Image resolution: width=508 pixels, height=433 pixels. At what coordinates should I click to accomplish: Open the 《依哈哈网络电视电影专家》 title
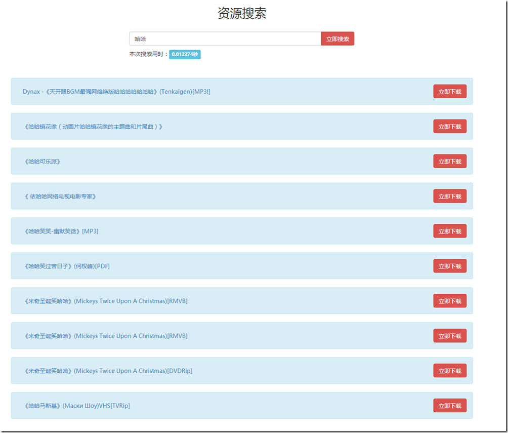click(x=60, y=196)
